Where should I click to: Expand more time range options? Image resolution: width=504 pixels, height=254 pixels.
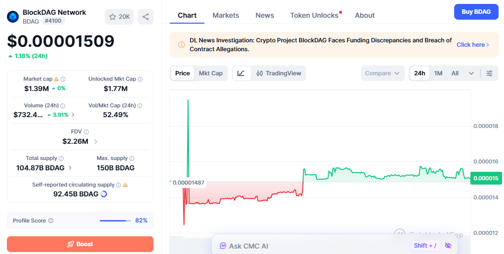click(x=471, y=73)
